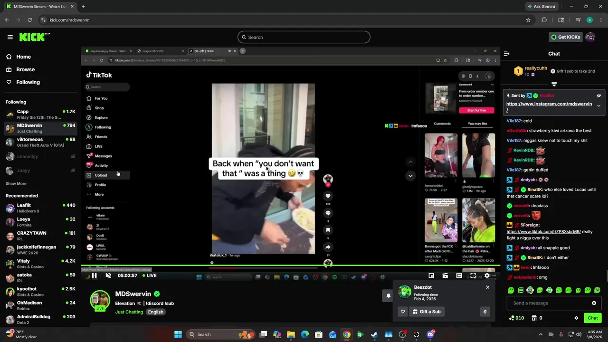Click Gift a Sub button
Viewport: 608px width, 342px height.
[x=427, y=312]
